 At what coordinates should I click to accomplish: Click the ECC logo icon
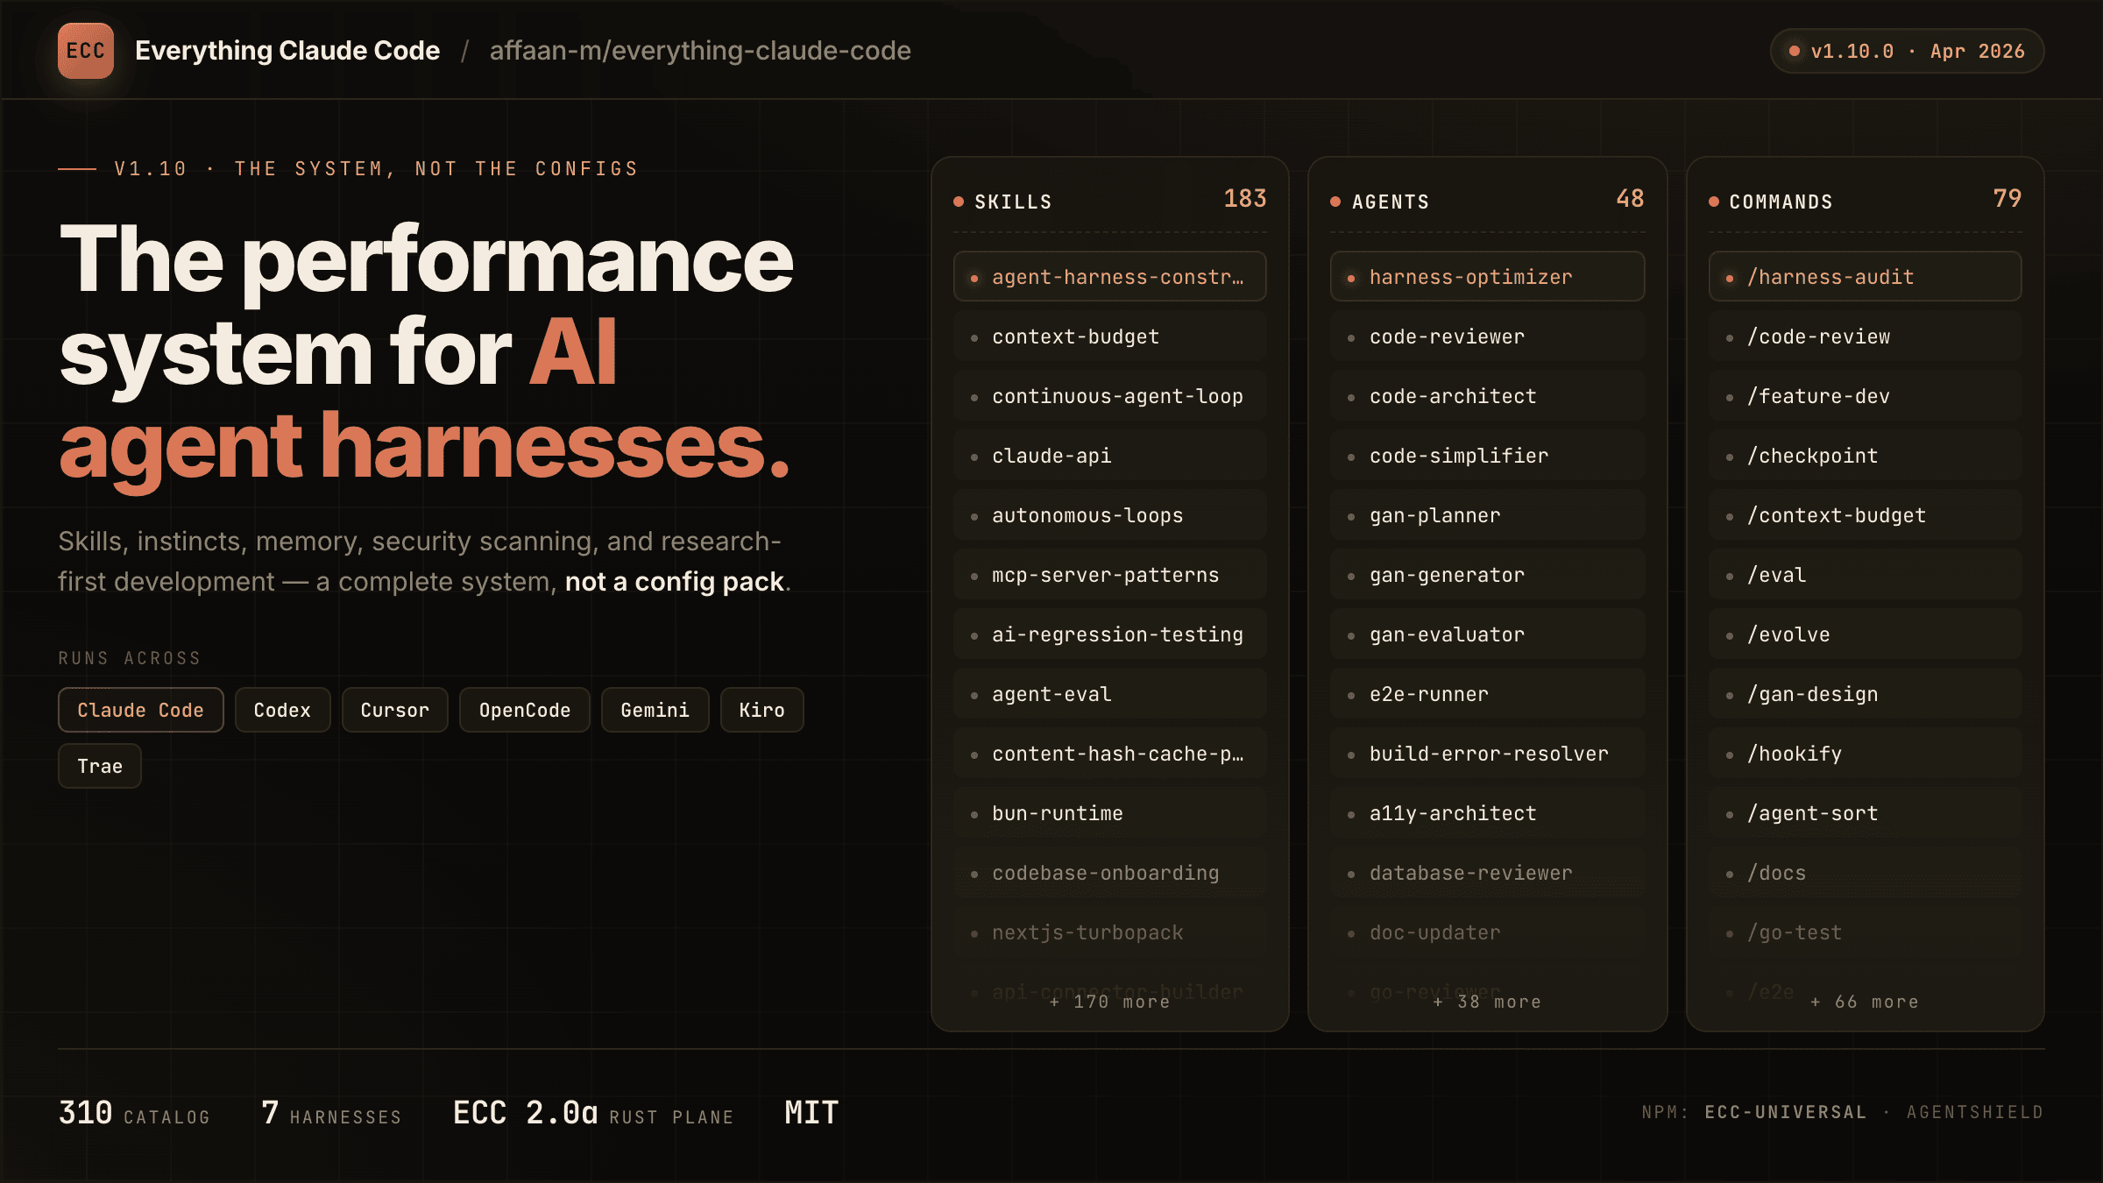86,50
